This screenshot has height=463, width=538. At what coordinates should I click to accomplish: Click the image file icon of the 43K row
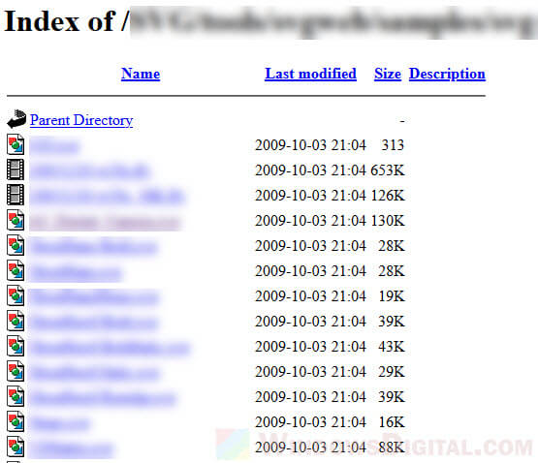(16, 346)
